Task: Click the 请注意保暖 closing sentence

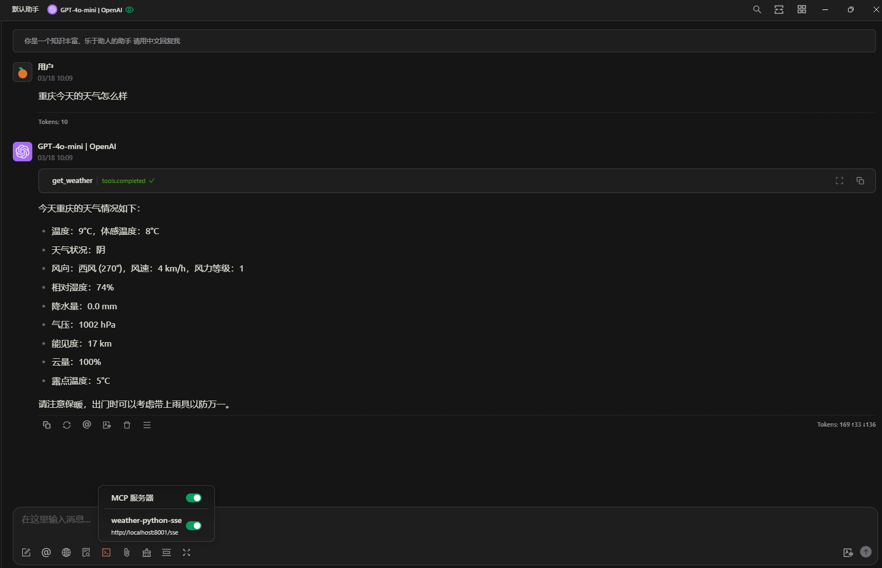Action: pyautogui.click(x=135, y=404)
